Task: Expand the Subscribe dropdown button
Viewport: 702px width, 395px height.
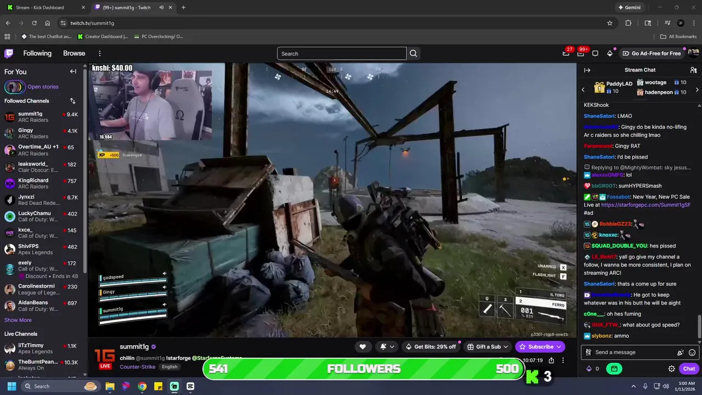Action: [x=558, y=347]
